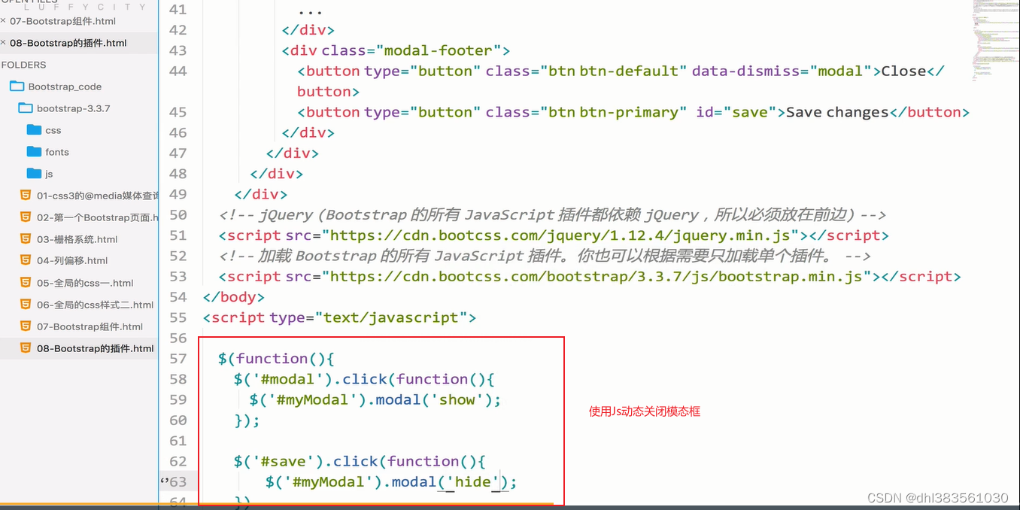Collapse the Bootstrap_code folder

(x=17, y=87)
